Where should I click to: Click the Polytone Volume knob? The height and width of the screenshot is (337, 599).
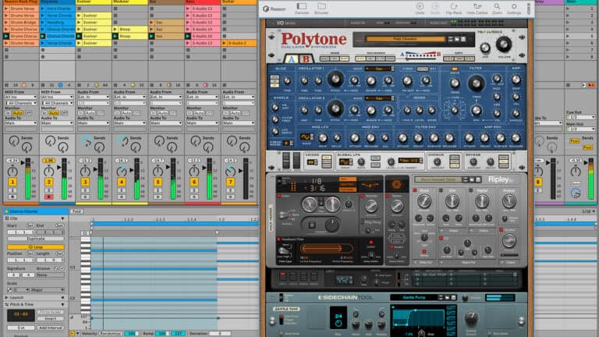[504, 45]
